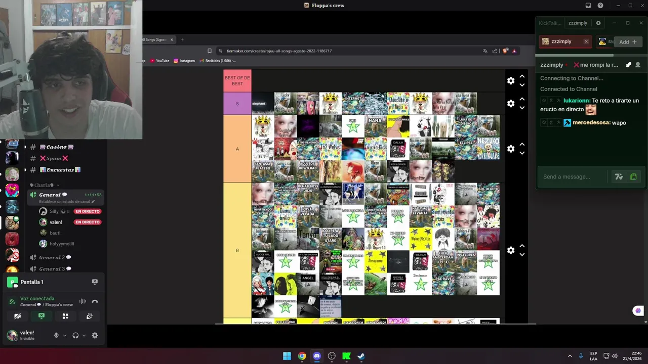Add a new chatroom in KickTalk

coord(628,42)
